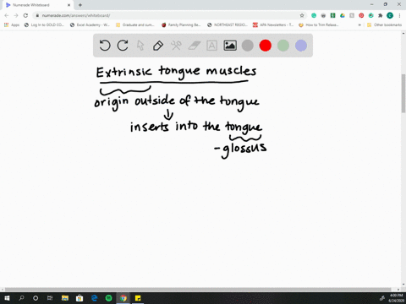Open the Other bookmarks folder
Screen dimensions: 406x304
[385, 24]
